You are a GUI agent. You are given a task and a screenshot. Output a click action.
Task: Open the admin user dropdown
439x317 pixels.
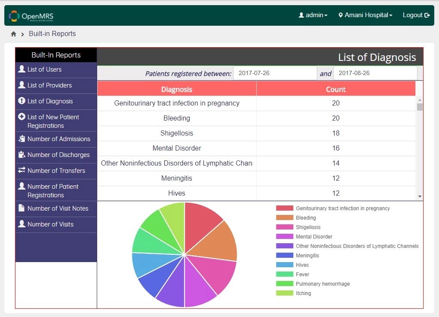313,15
